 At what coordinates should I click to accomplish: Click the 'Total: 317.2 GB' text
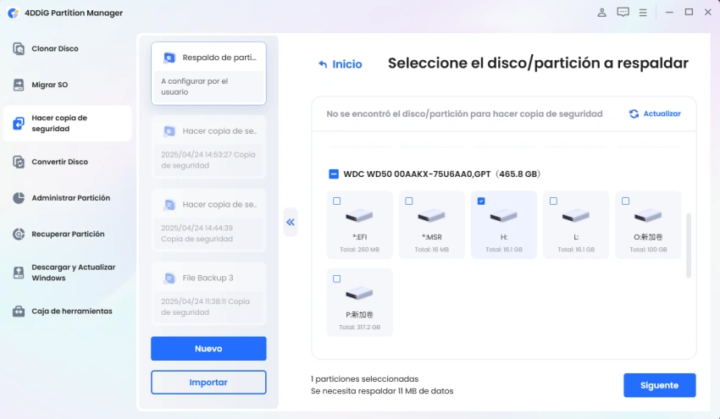(x=359, y=328)
